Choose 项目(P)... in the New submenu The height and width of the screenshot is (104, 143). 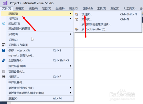point(108,14)
